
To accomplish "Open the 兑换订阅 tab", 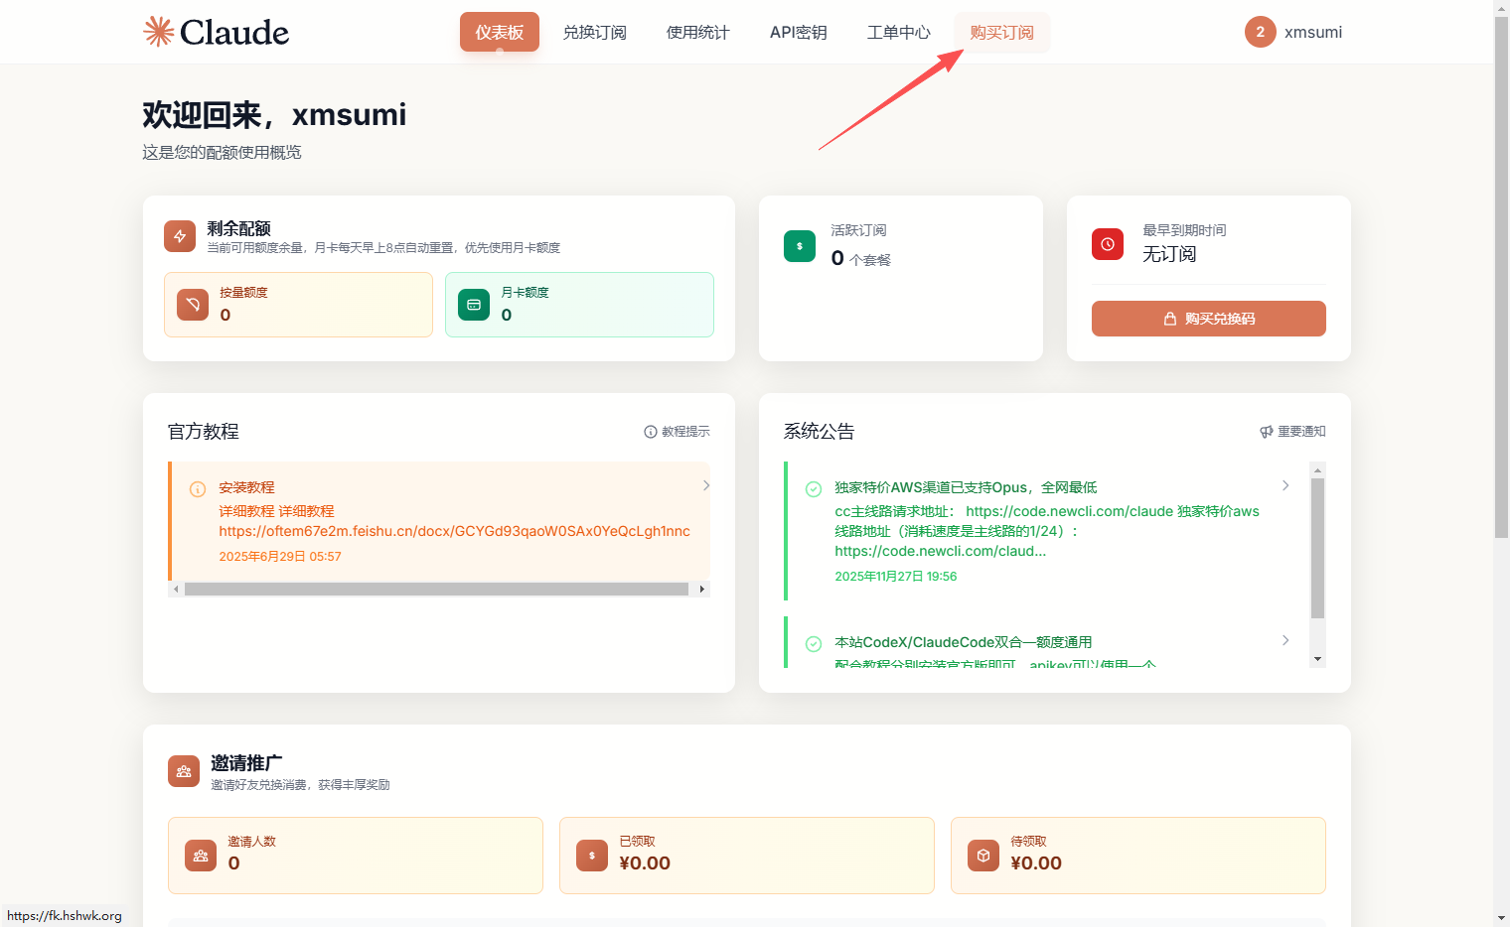I will point(594,33).
